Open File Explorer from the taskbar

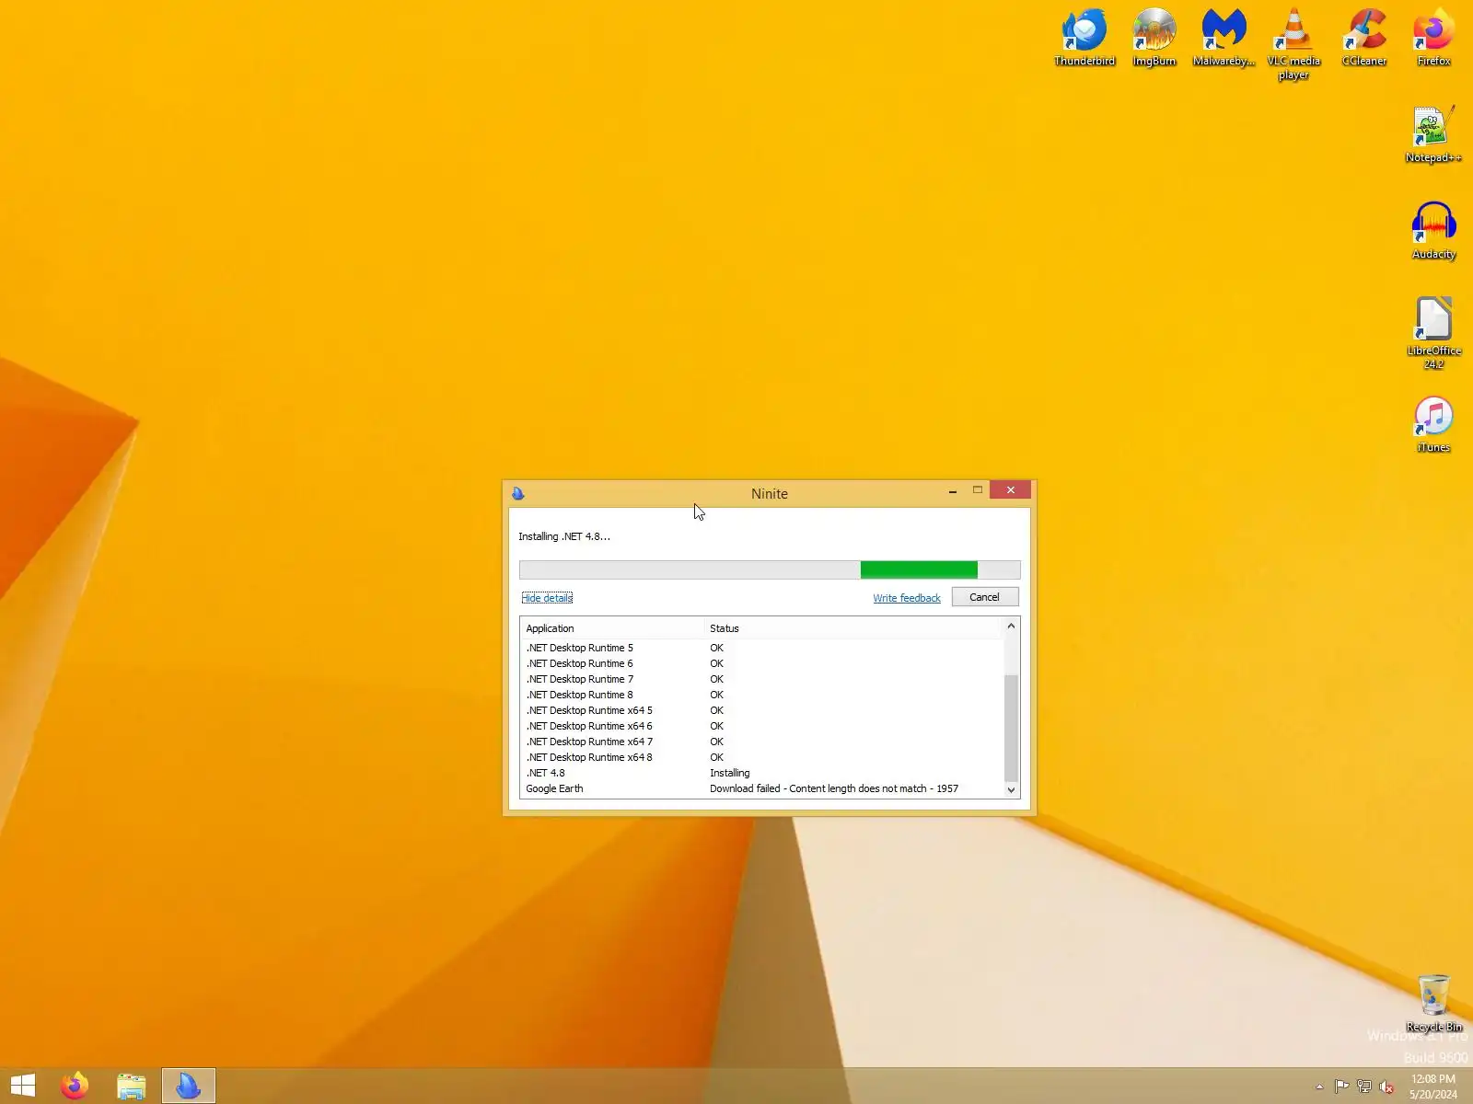132,1086
